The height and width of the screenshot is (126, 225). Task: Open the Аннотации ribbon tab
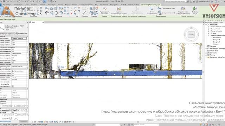[52, 5]
